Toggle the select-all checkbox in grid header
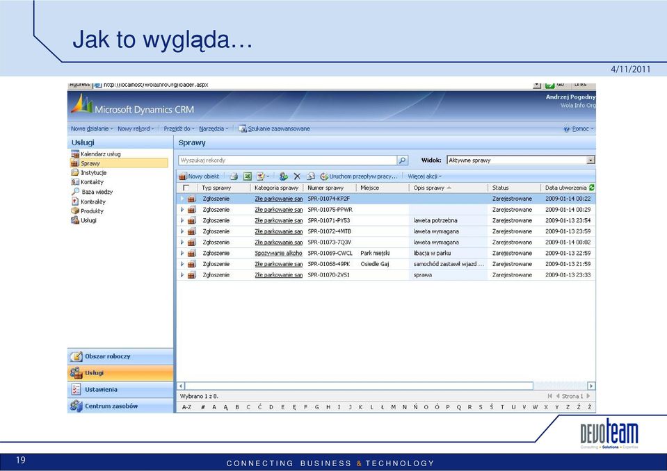This screenshot has width=667, height=471. click(186, 188)
